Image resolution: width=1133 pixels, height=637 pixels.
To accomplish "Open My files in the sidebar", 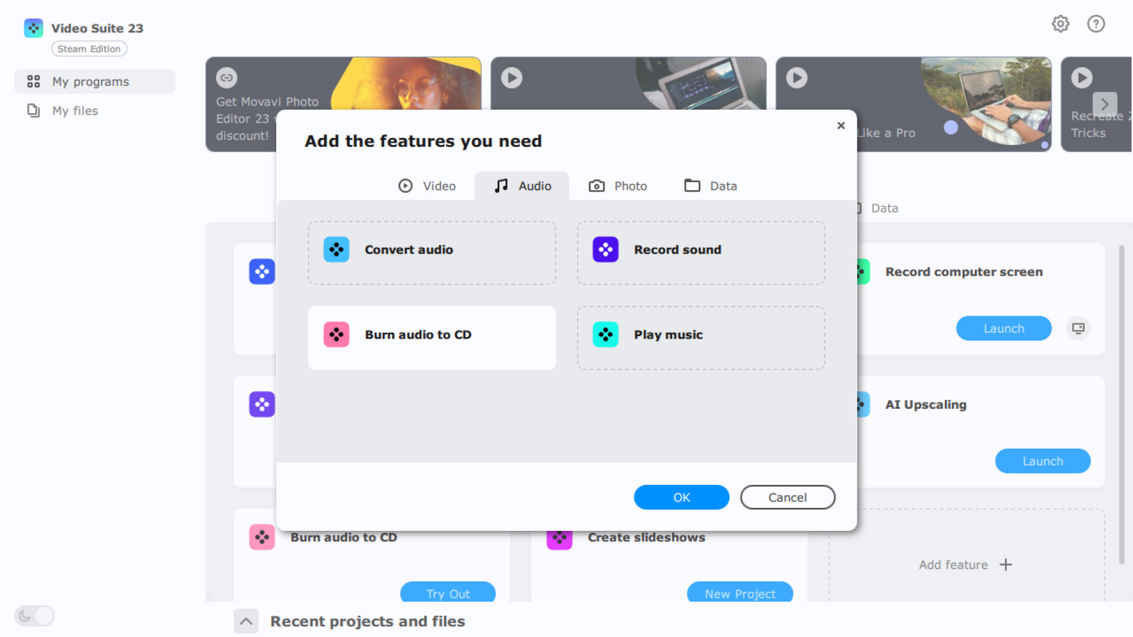I will pyautogui.click(x=75, y=111).
